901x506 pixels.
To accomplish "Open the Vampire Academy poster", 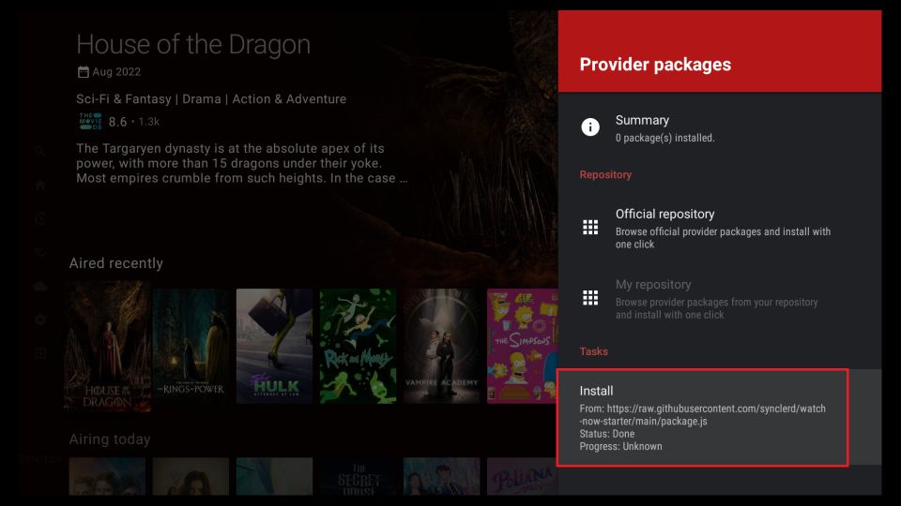I will point(441,346).
